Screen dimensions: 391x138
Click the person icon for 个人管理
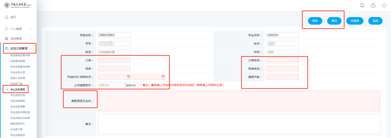pyautogui.click(x=6, y=29)
